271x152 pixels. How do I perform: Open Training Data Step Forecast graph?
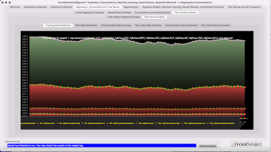point(116,25)
